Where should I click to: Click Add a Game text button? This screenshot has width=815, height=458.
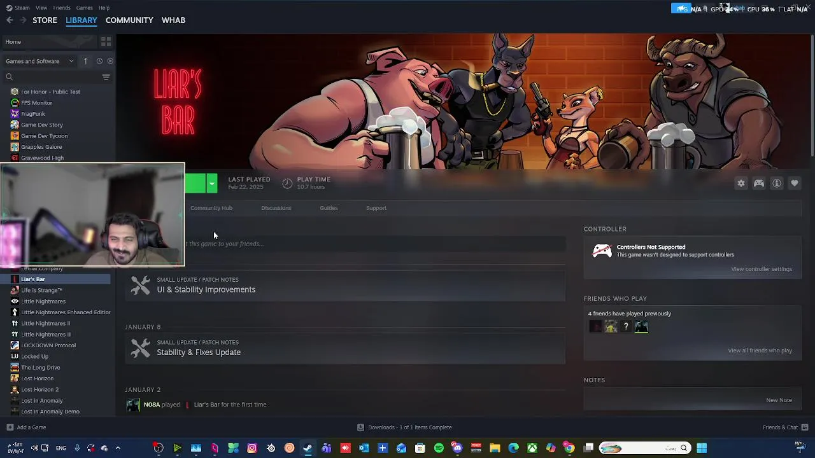(x=31, y=427)
